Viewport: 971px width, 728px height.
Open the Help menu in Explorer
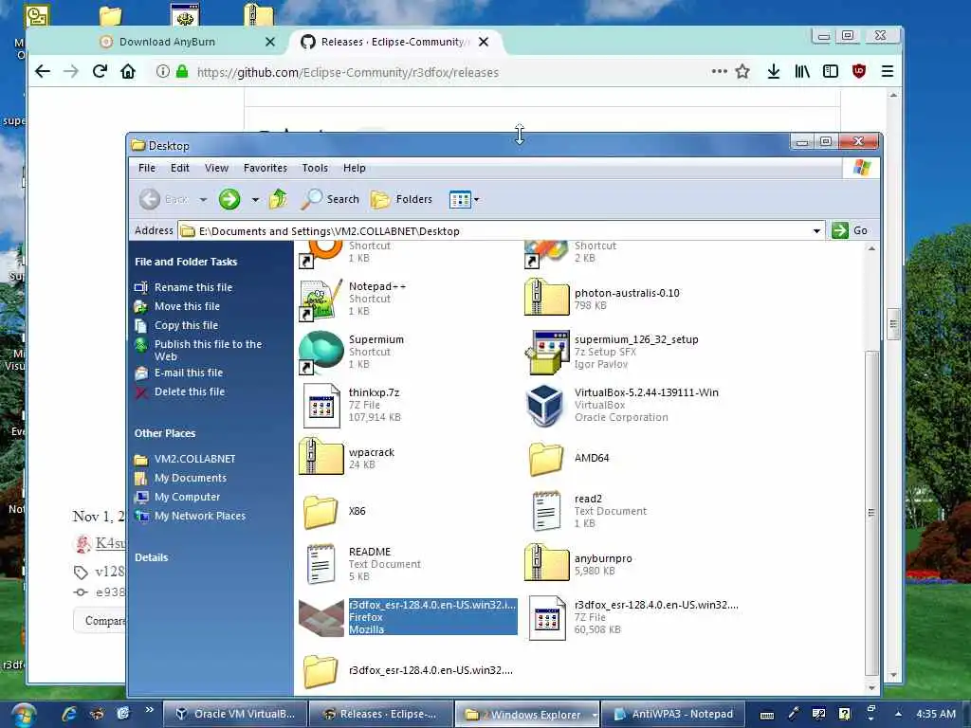tap(355, 168)
